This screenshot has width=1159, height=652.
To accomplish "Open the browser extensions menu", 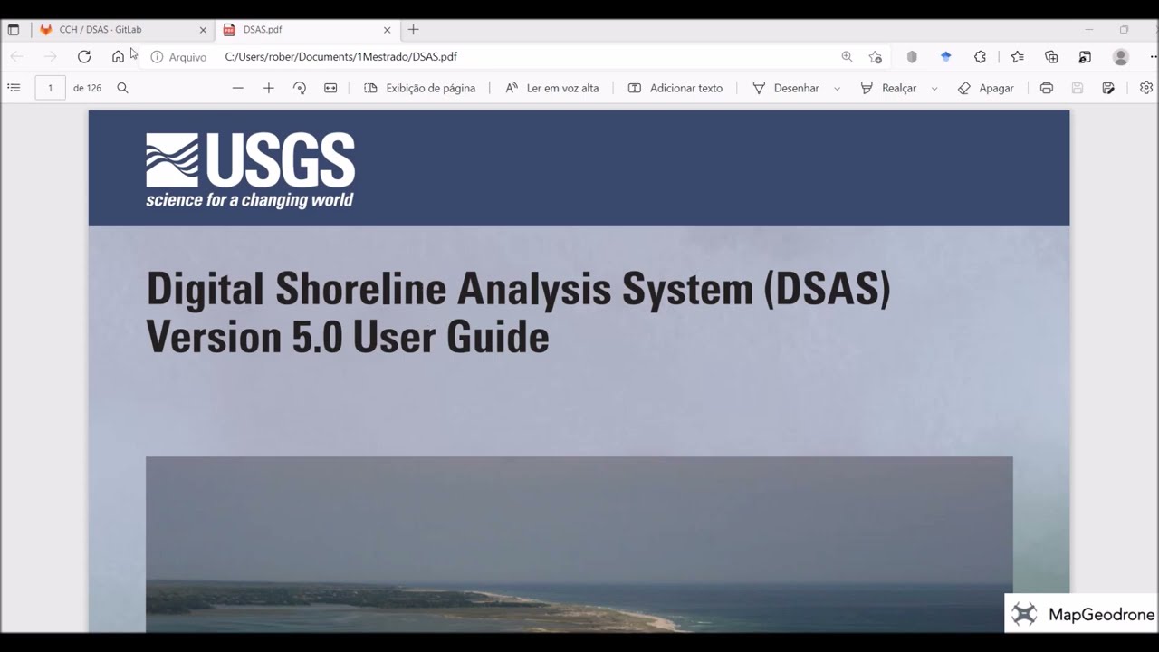I will (980, 56).
